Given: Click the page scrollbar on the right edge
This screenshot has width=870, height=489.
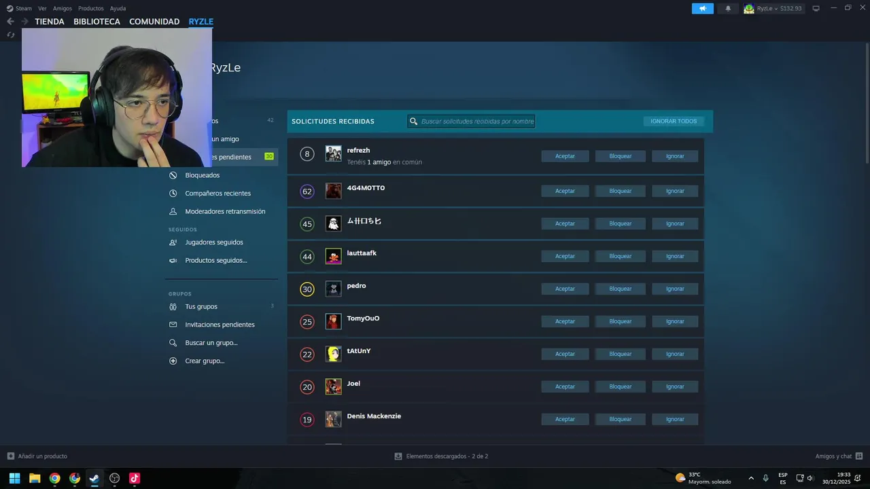Looking at the screenshot, I should point(867,102).
